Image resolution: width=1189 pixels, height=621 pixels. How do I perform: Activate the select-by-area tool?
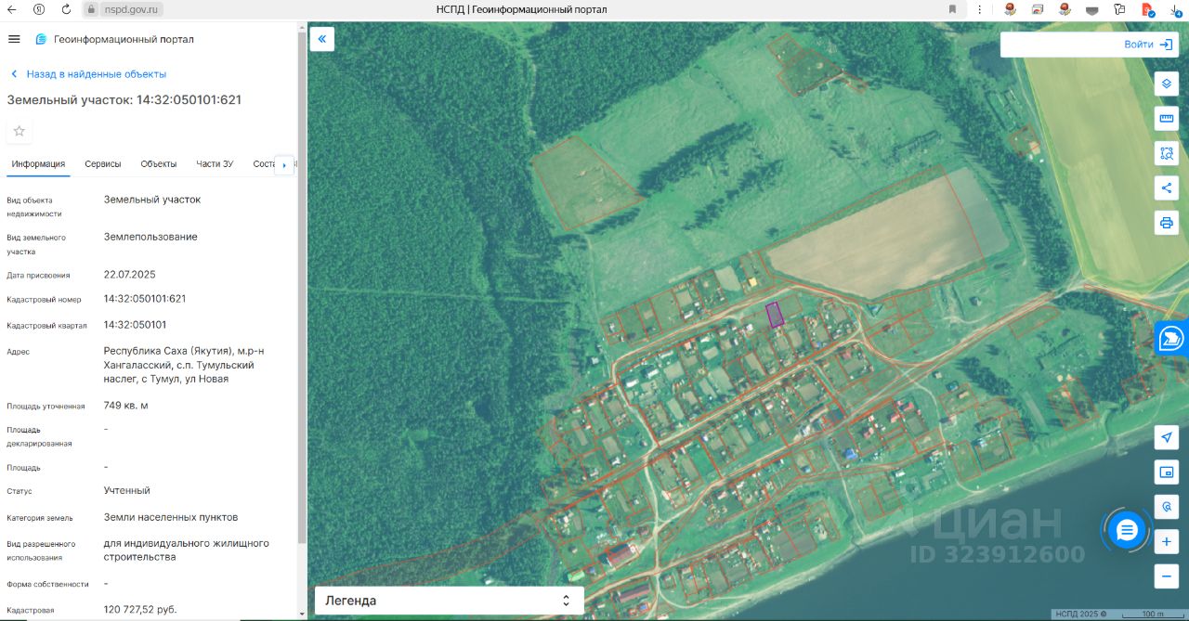[x=1167, y=153]
